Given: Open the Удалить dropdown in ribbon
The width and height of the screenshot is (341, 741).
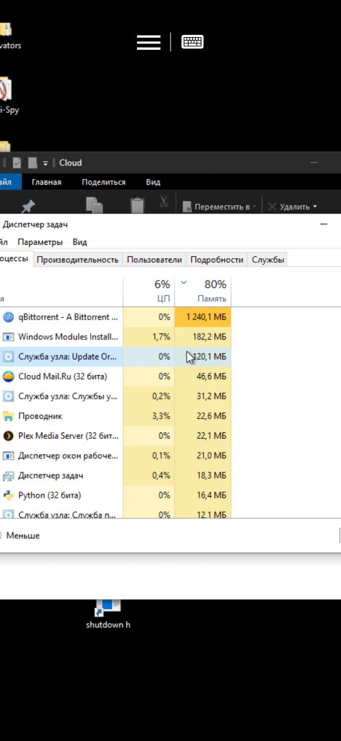Looking at the screenshot, I should tap(292, 207).
